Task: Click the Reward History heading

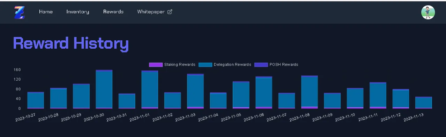Action: click(71, 44)
